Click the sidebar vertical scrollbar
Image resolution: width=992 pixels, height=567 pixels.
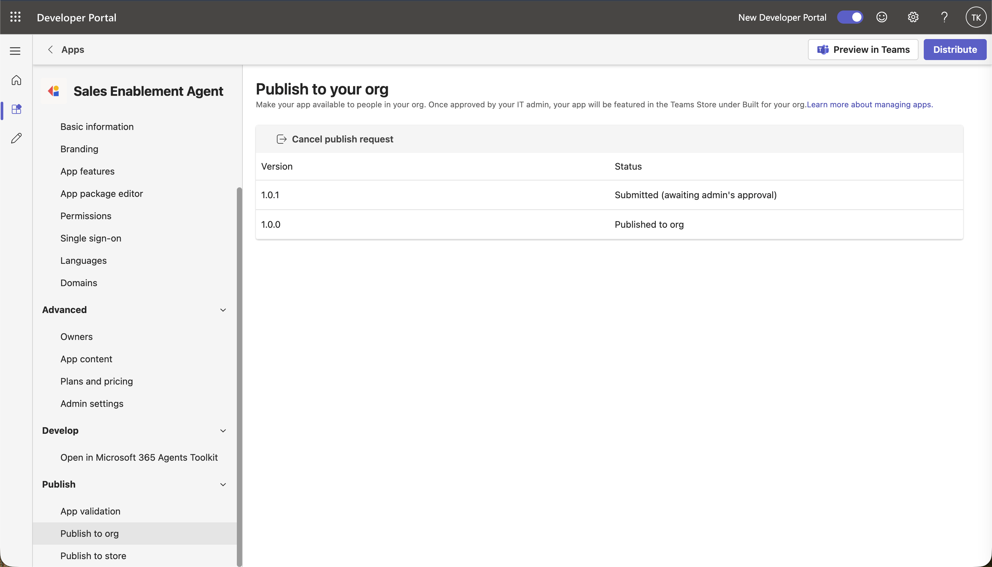click(x=239, y=377)
